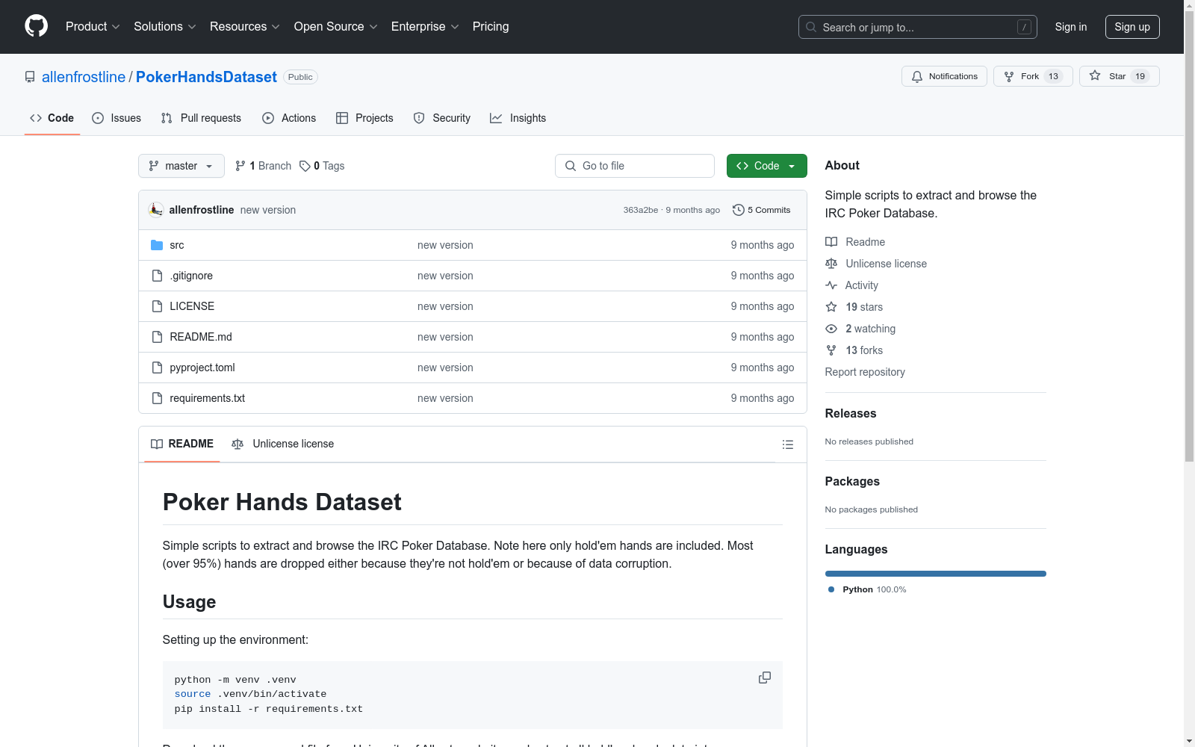Focus the Search or jump to field
Screen dimensions: 1195x747
pyautogui.click(x=918, y=27)
